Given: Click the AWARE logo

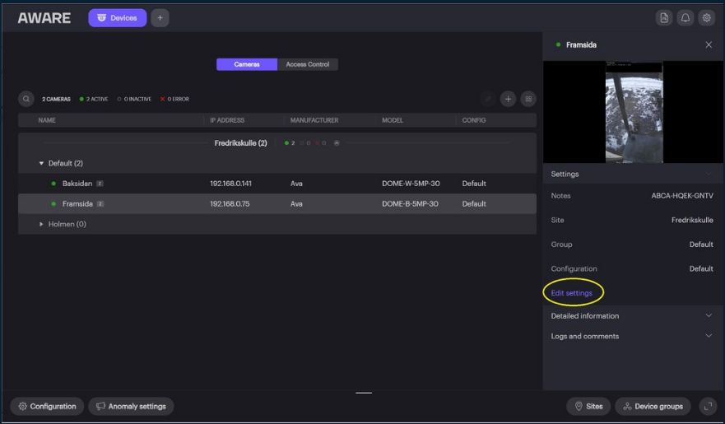Looking at the screenshot, I should pos(44,18).
